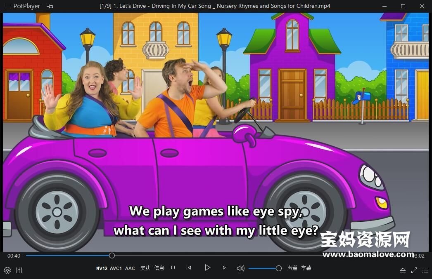Open the 皮肤 skin menu

click(x=145, y=268)
